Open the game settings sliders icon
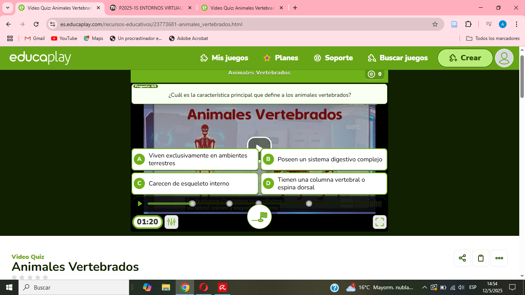Viewport: 525px width, 295px height. (x=171, y=222)
